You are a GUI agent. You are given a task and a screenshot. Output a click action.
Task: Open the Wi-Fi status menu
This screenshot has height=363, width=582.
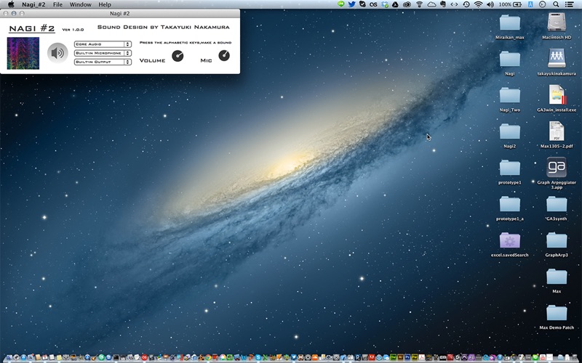[479, 4]
